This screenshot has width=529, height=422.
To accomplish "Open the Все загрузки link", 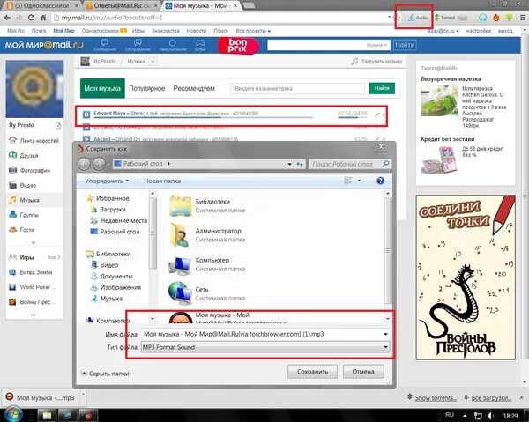I will click(491, 397).
